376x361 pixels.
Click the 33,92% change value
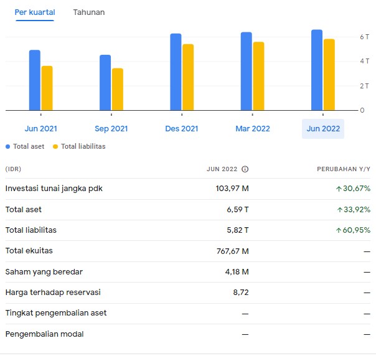[x=354, y=210]
